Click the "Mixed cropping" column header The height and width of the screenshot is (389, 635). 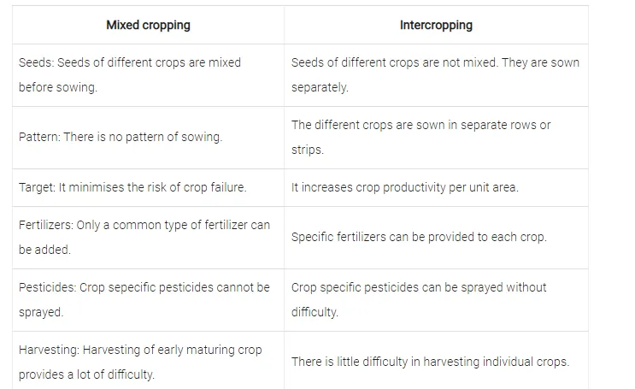(x=148, y=25)
